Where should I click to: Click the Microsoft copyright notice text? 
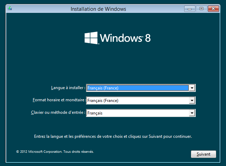[55, 152]
